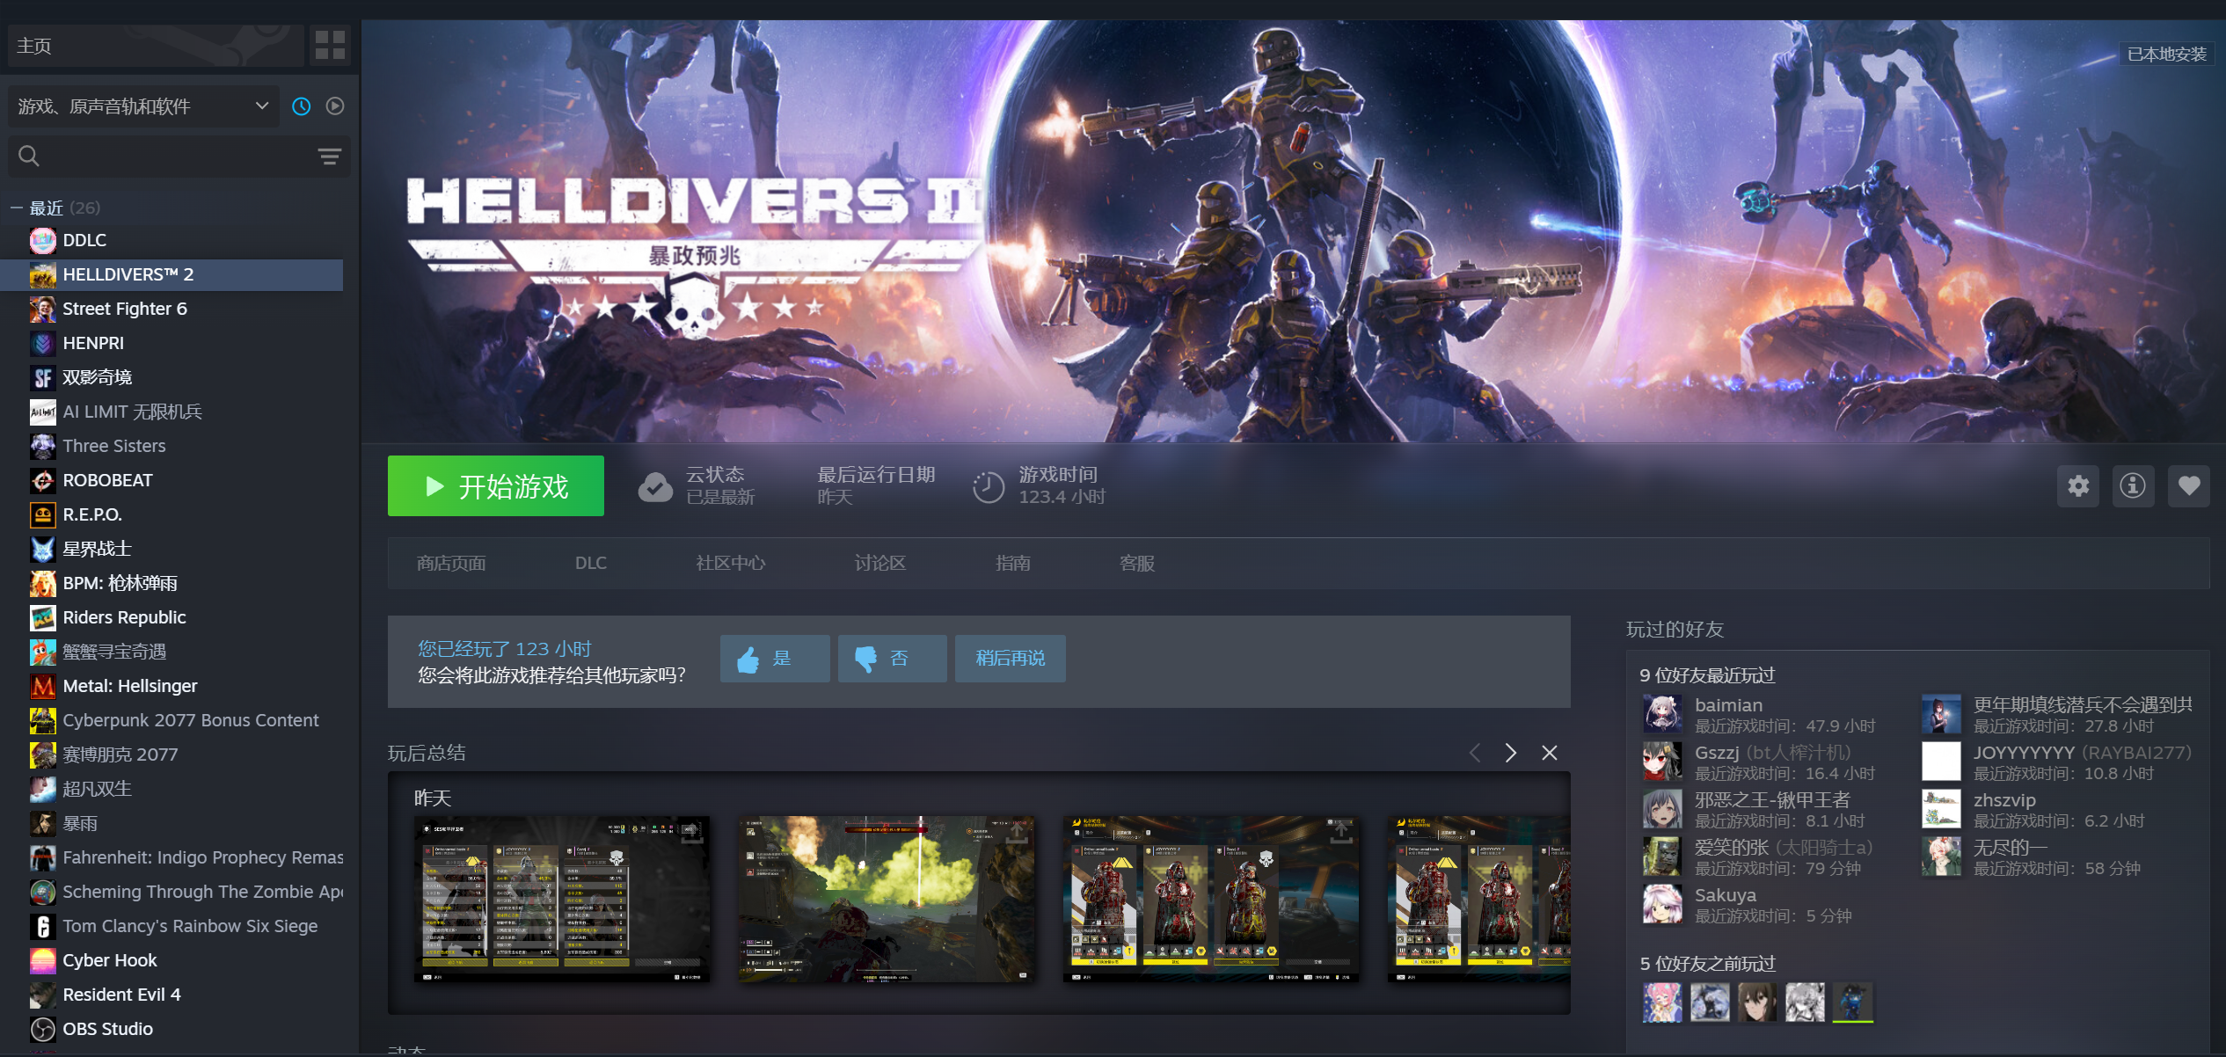Open green explosion screenshot thumbnail
The image size is (2226, 1057).
point(887,900)
